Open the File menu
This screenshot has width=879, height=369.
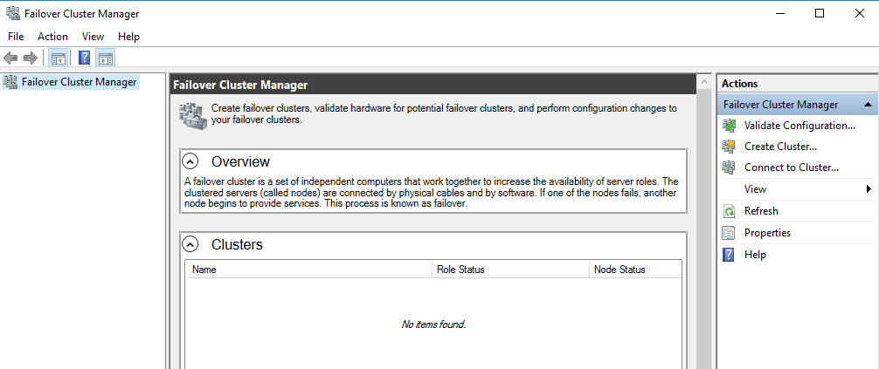tap(16, 37)
